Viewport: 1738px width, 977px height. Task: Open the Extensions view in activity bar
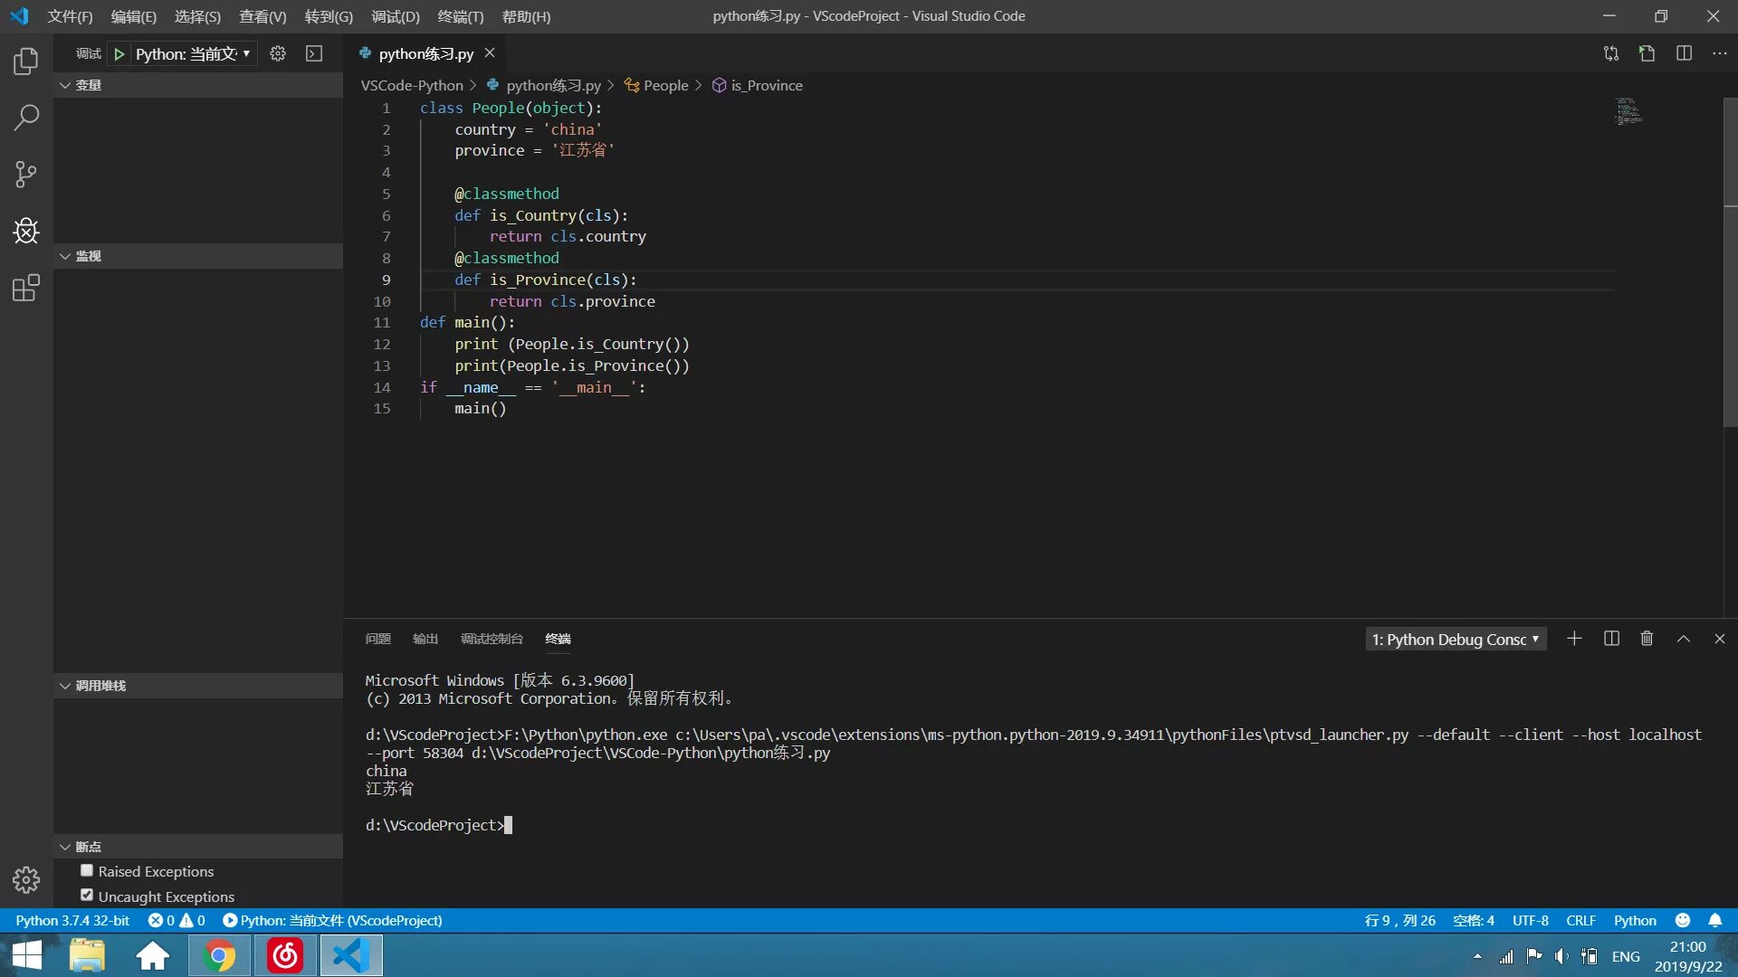tap(26, 289)
